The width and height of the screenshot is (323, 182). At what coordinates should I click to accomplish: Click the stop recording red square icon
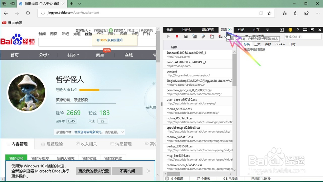tap(177, 36)
